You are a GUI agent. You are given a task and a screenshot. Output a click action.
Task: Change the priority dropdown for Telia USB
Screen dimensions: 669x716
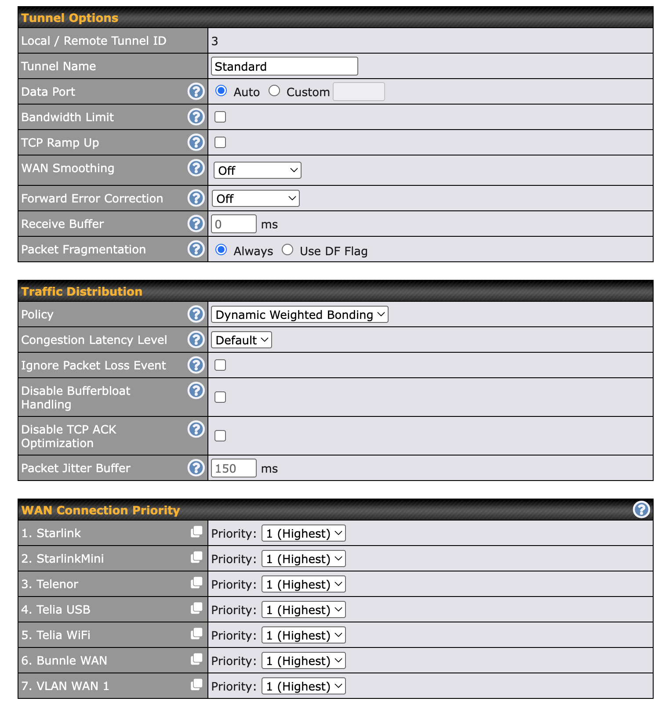pos(303,610)
